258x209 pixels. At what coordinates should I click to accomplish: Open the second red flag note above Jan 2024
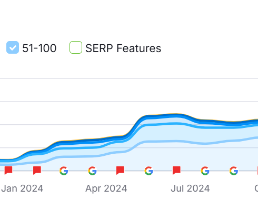coord(37,171)
